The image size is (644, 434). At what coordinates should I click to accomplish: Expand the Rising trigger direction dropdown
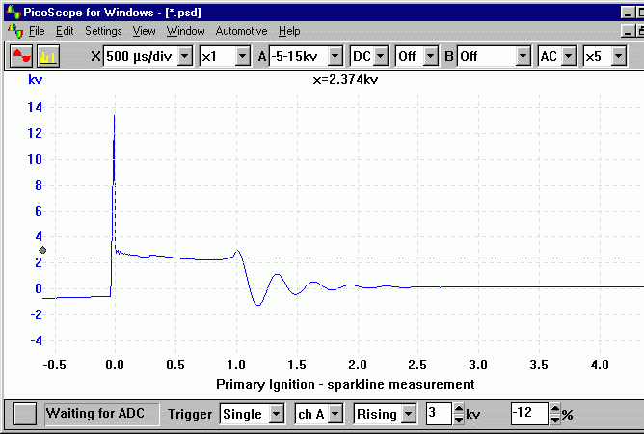tap(409, 414)
